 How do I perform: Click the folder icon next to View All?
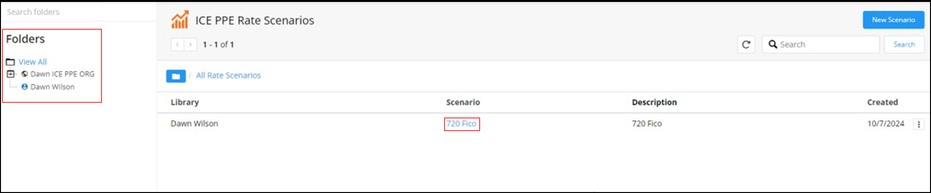point(10,62)
